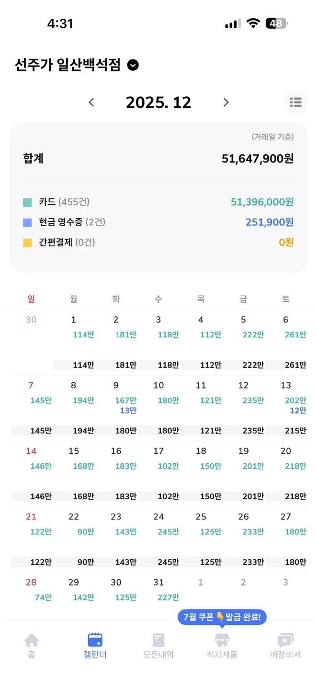Open the home tab icon

pos(32,640)
